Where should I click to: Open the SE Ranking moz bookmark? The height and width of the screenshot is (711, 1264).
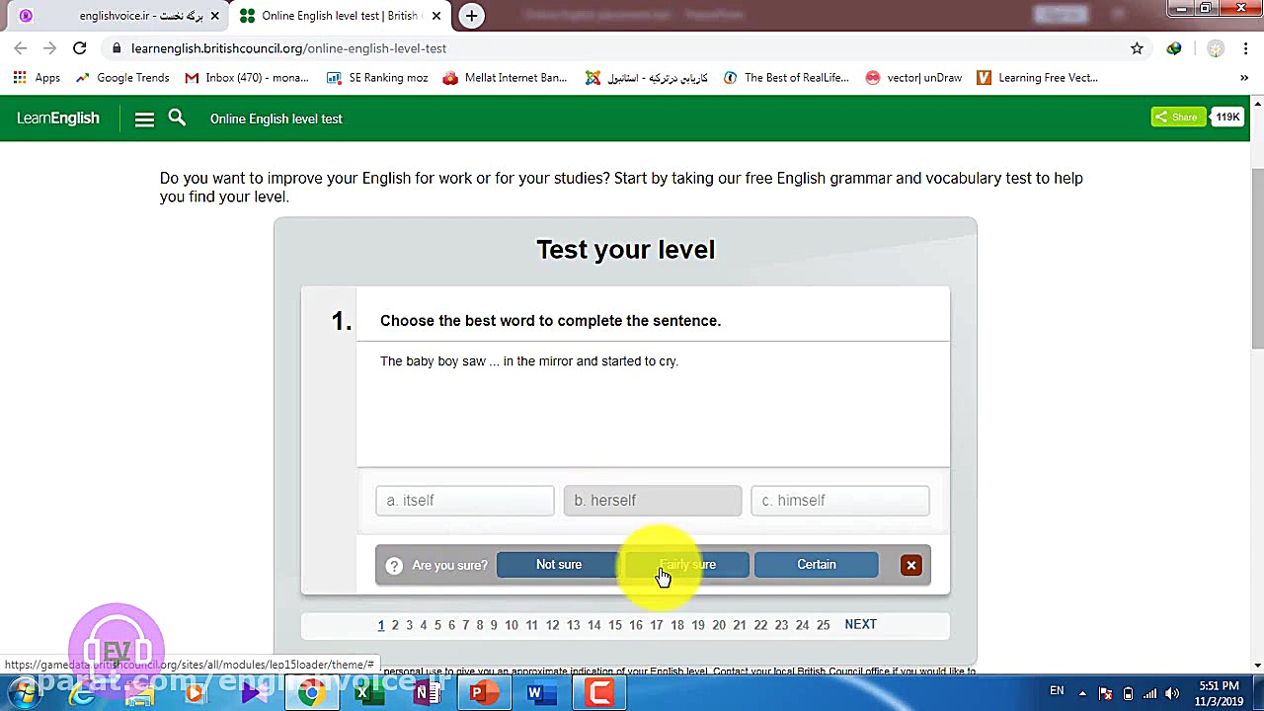coord(377,78)
